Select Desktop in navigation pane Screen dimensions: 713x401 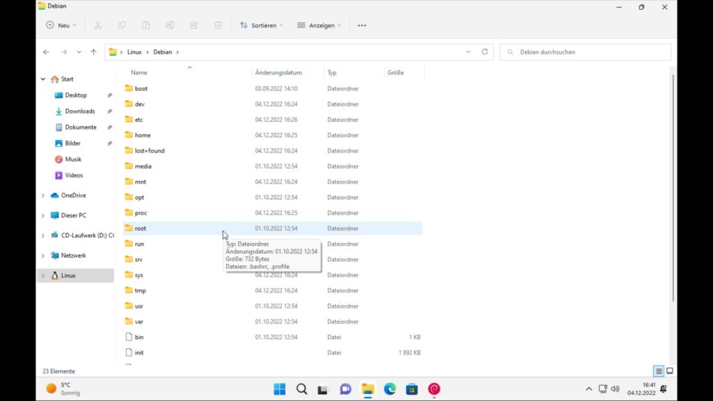(75, 95)
